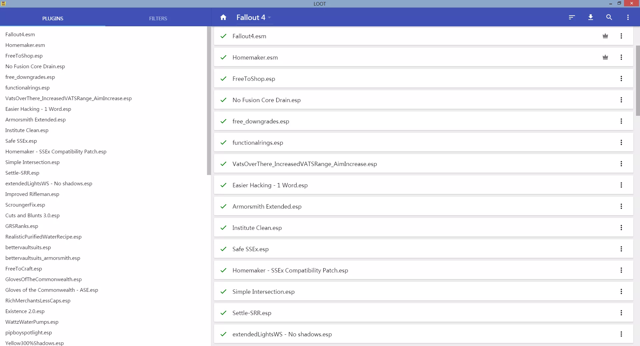640x346 pixels.
Task: Select RichMerchantsLessCaps.esp in the sidebar
Action: click(38, 300)
